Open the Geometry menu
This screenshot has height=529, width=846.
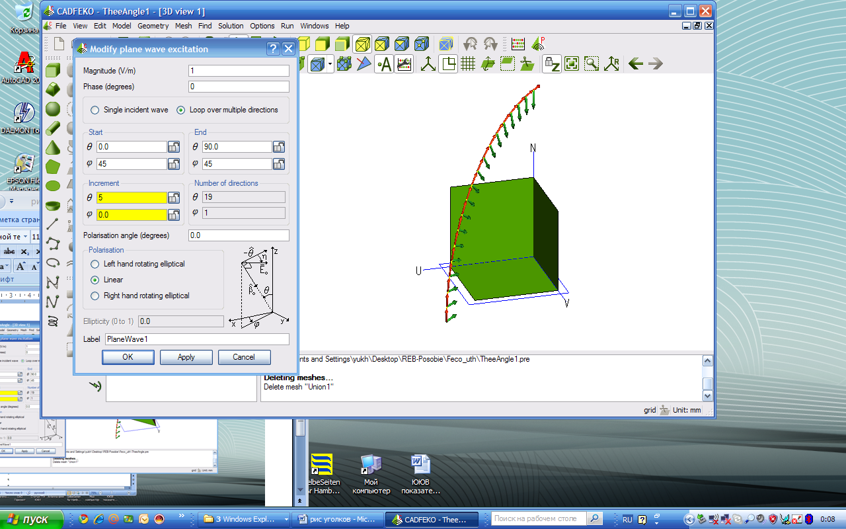[153, 26]
